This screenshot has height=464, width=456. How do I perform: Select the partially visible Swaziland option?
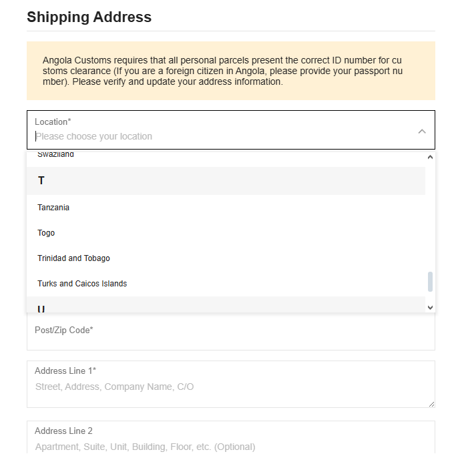226,156
